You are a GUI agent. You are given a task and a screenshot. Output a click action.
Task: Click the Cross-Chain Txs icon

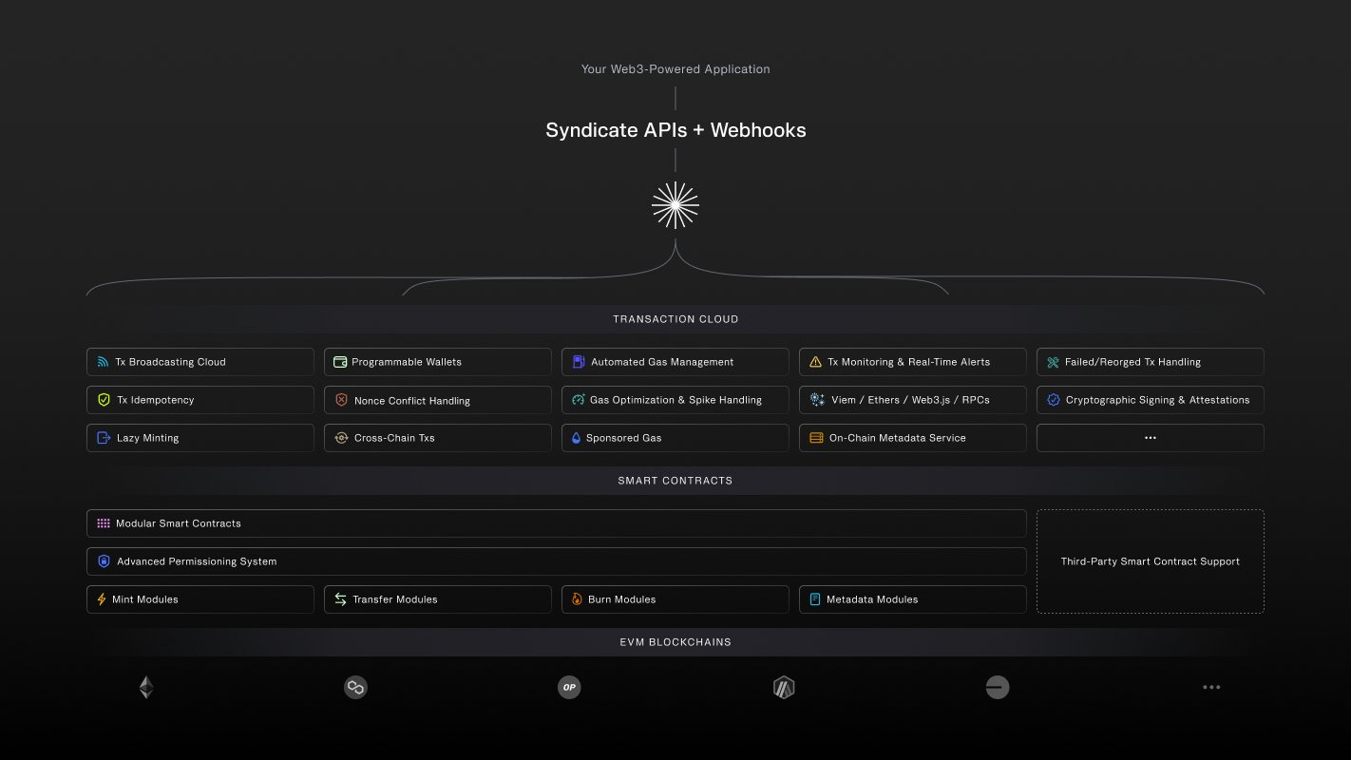tap(341, 438)
